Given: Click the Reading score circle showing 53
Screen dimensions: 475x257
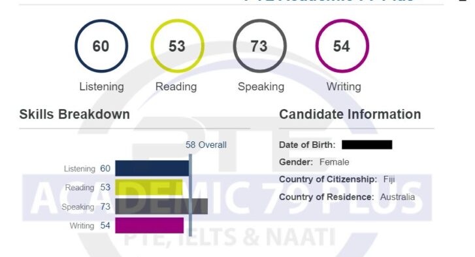Looking at the screenshot, I should click(177, 46).
